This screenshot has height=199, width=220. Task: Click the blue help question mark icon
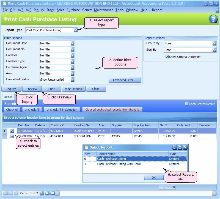point(213,19)
